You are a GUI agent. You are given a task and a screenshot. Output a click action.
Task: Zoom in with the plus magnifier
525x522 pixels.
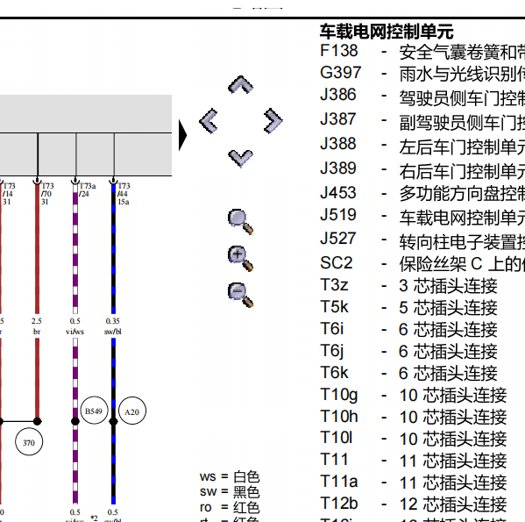(x=240, y=258)
